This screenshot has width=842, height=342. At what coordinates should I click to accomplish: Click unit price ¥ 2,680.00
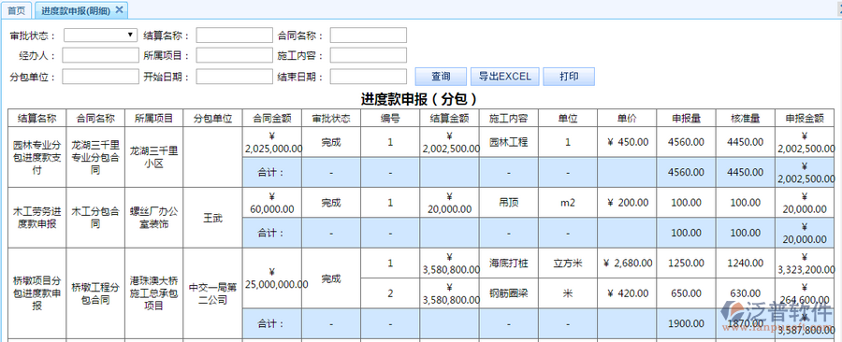(627, 264)
